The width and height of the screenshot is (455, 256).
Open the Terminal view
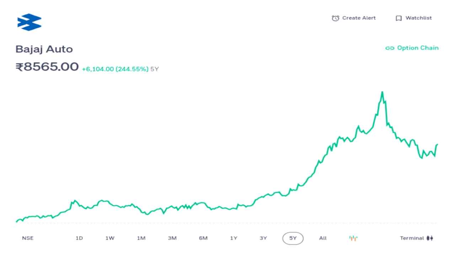412,238
